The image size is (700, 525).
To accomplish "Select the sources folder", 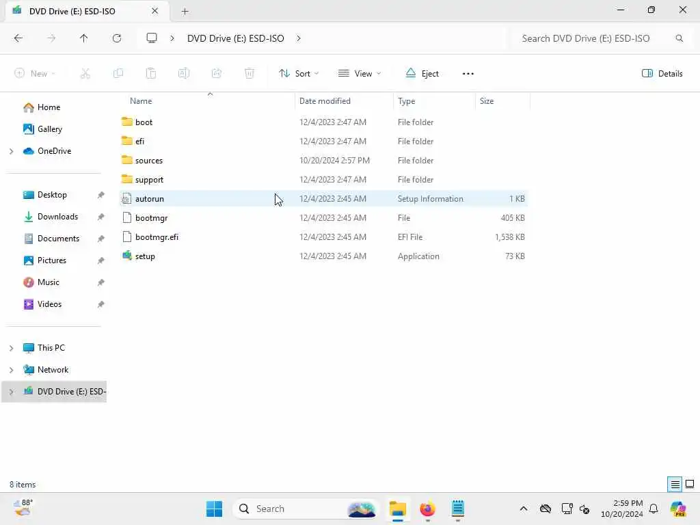I will click(x=323, y=160).
